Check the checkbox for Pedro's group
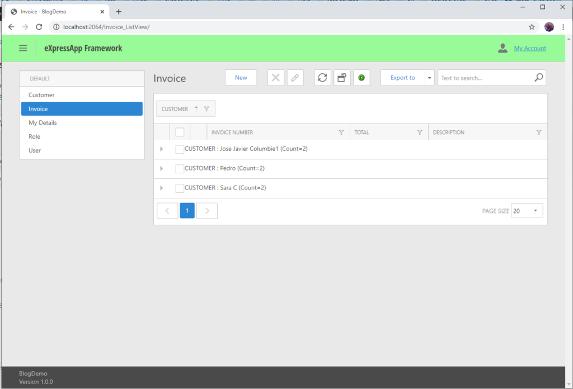This screenshot has height=389, width=573. point(179,168)
